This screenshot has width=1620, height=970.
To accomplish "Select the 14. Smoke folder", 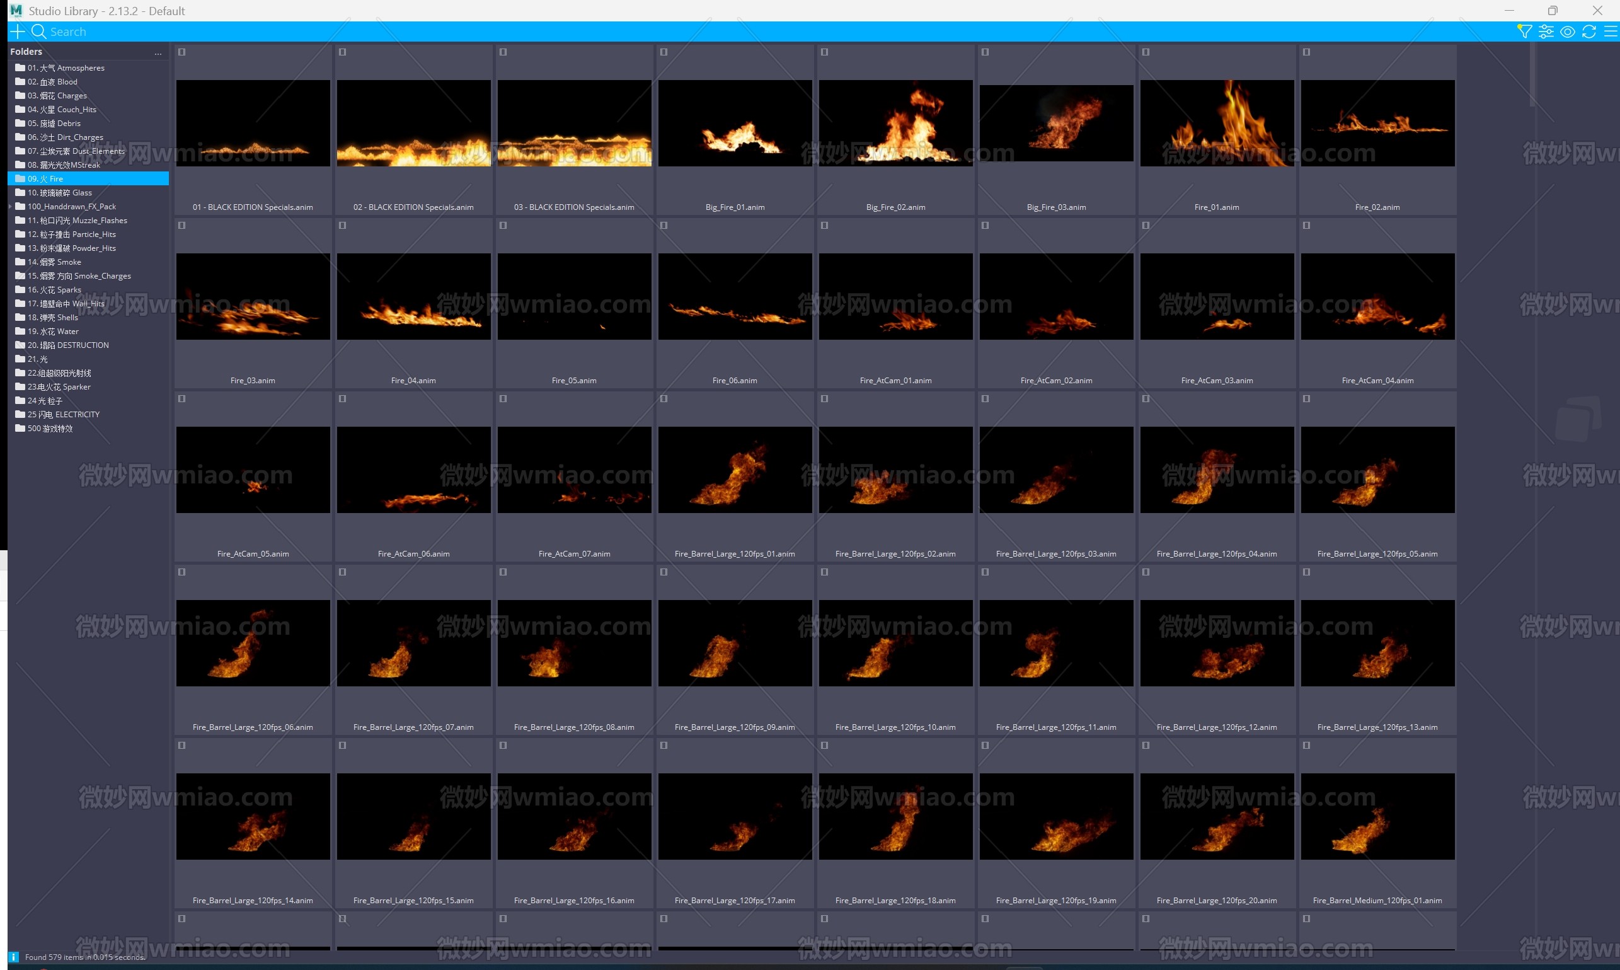I will (x=88, y=262).
